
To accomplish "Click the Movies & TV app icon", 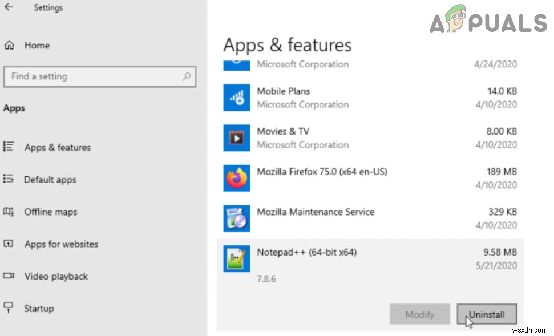I will pyautogui.click(x=236, y=137).
